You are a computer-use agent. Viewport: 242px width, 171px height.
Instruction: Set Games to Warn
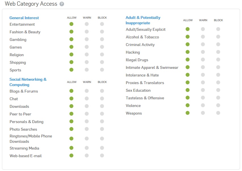pos(87,47)
